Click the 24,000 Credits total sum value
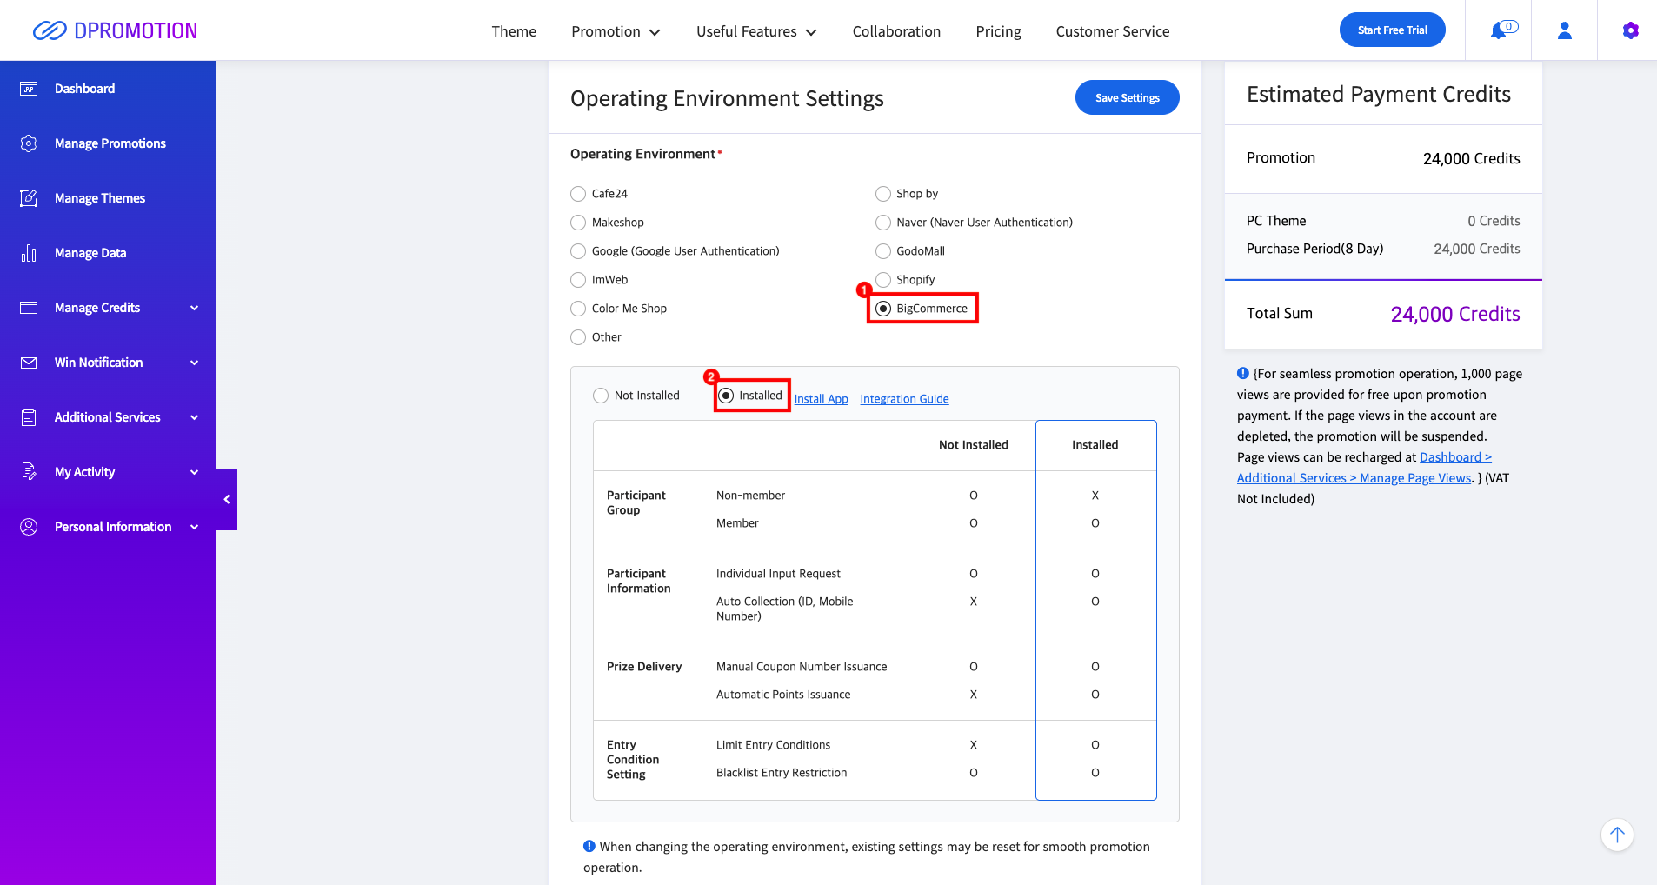The height and width of the screenshot is (885, 1657). [x=1454, y=314]
